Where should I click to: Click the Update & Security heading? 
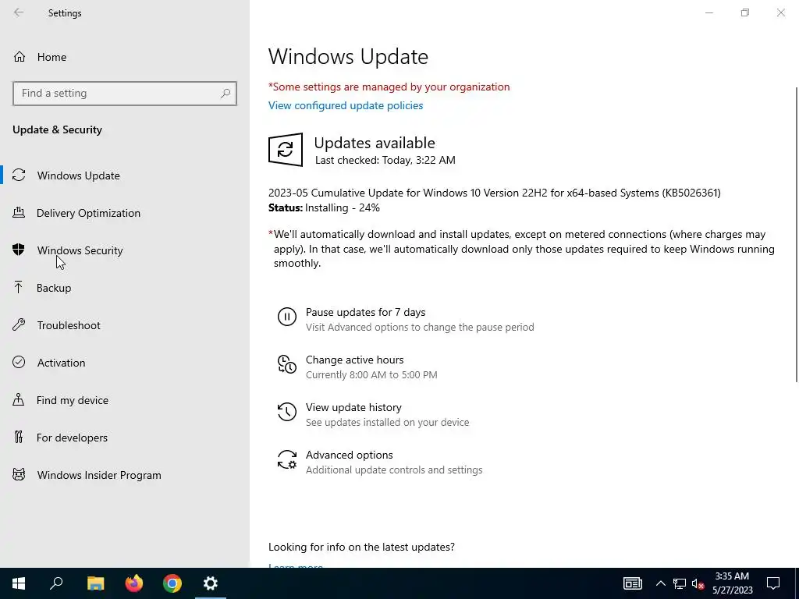point(57,129)
